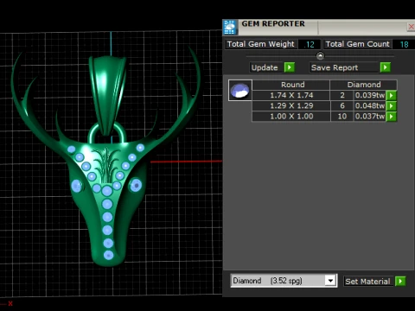
Task: Click the Total Gem Weight value .12
Action: coord(310,44)
